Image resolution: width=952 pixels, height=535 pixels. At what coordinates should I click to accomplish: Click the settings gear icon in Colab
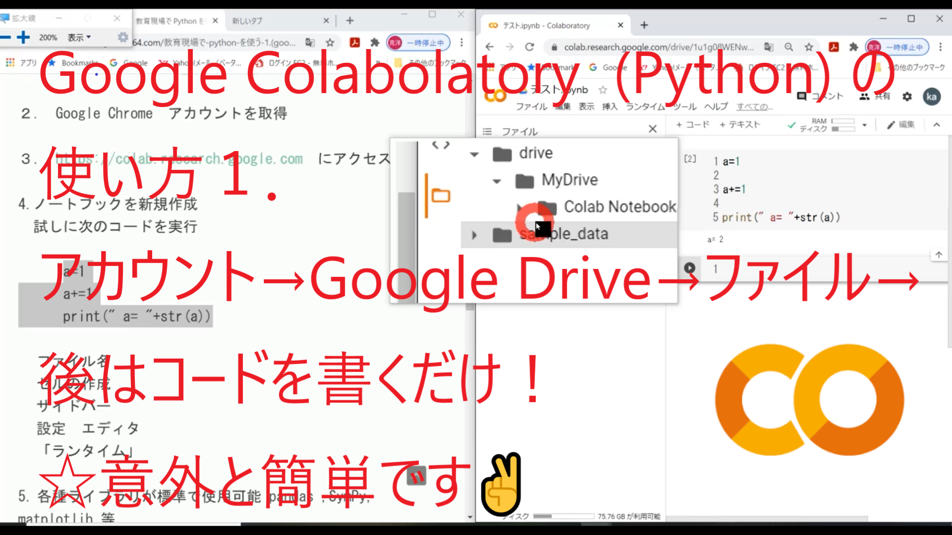(x=909, y=97)
